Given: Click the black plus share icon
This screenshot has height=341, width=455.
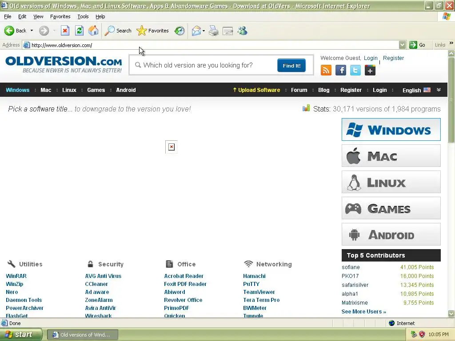Looking at the screenshot, I should tap(370, 70).
